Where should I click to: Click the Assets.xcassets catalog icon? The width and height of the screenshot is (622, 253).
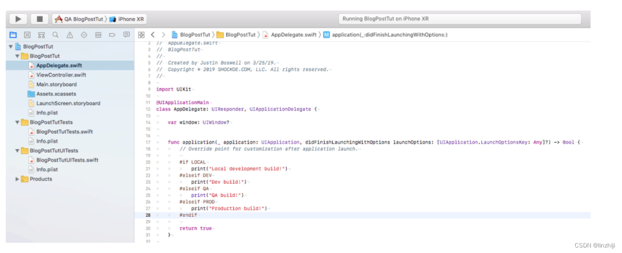point(31,94)
